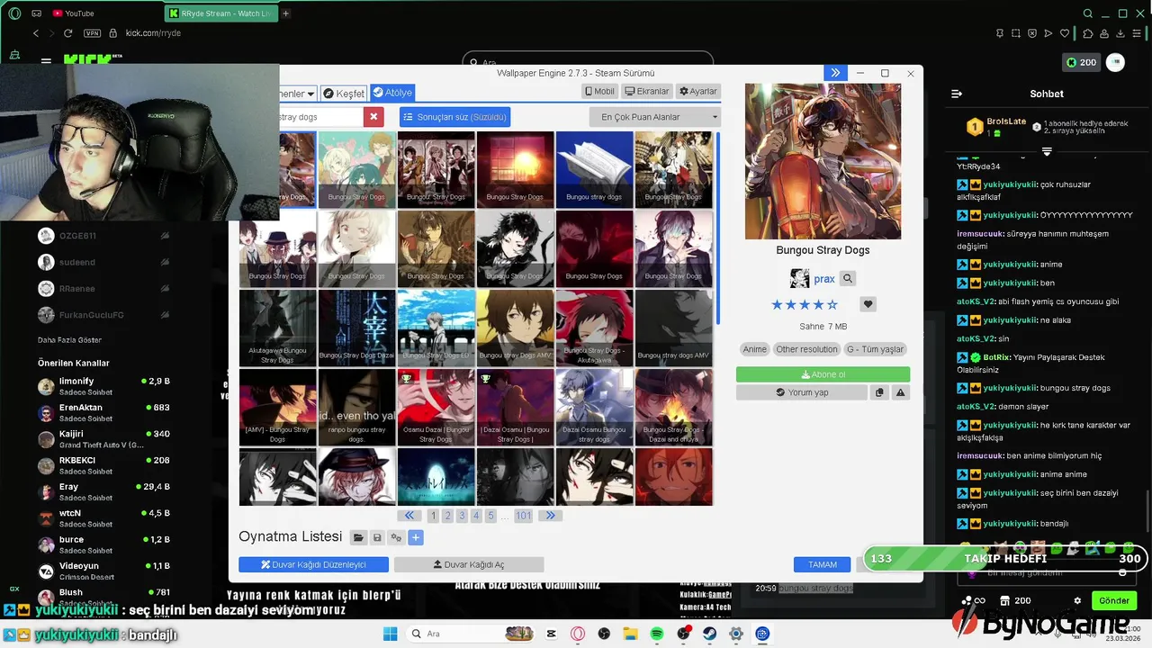Toggle the Sonuçları süz filter button

[x=455, y=117]
